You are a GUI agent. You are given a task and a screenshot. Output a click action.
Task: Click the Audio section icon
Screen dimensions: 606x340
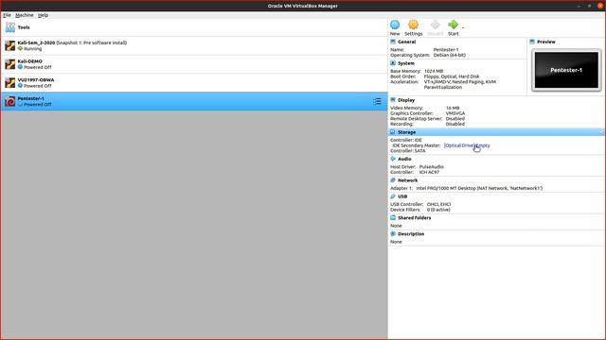[x=393, y=159]
